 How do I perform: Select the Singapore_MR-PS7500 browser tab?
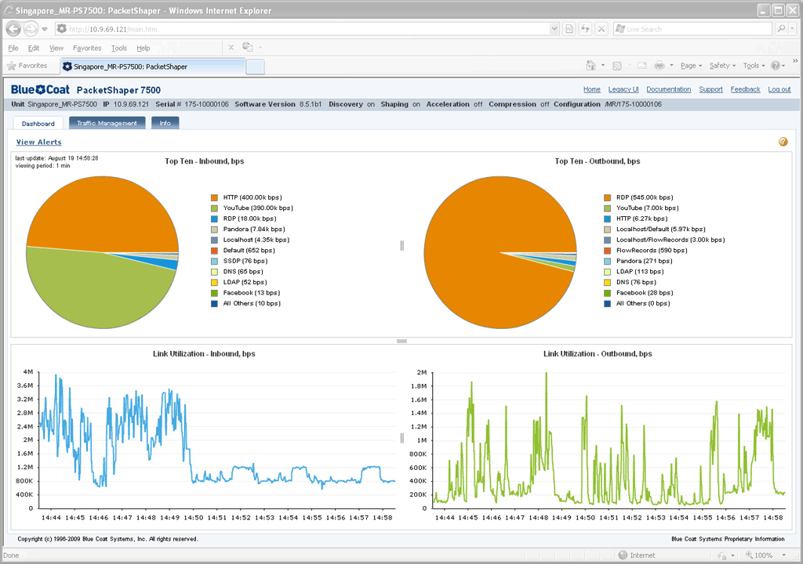pos(153,67)
